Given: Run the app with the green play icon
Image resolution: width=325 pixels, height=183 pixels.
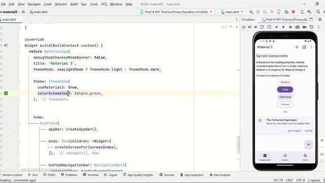Looking at the screenshot, I should [251, 12].
